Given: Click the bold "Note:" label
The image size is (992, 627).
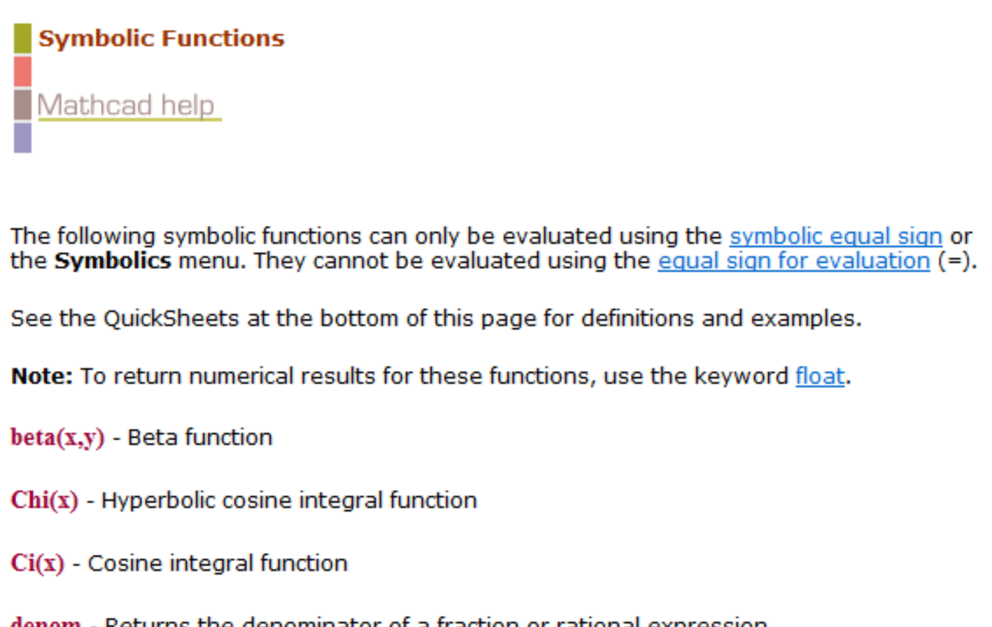Looking at the screenshot, I should point(42,376).
